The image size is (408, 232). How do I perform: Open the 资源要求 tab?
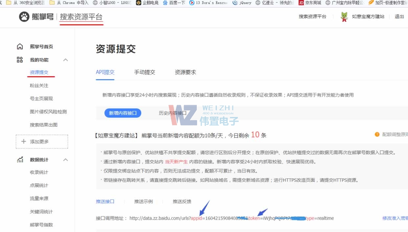click(x=185, y=72)
